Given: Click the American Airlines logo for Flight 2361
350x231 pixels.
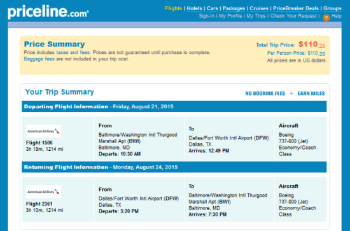Looking at the screenshot, I should 43,192.
